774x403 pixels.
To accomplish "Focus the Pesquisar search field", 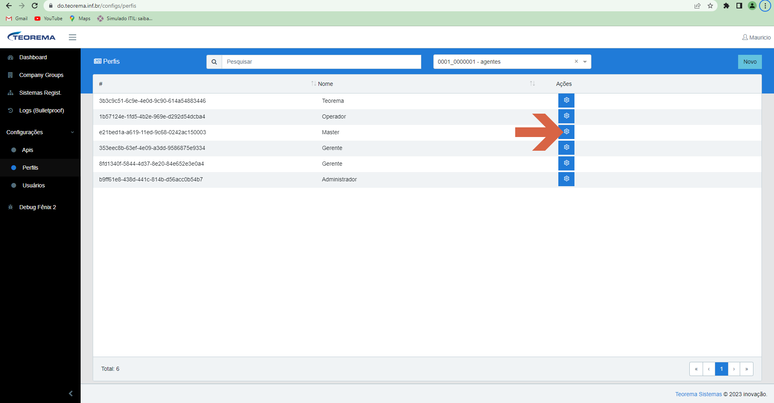I will click(x=321, y=62).
